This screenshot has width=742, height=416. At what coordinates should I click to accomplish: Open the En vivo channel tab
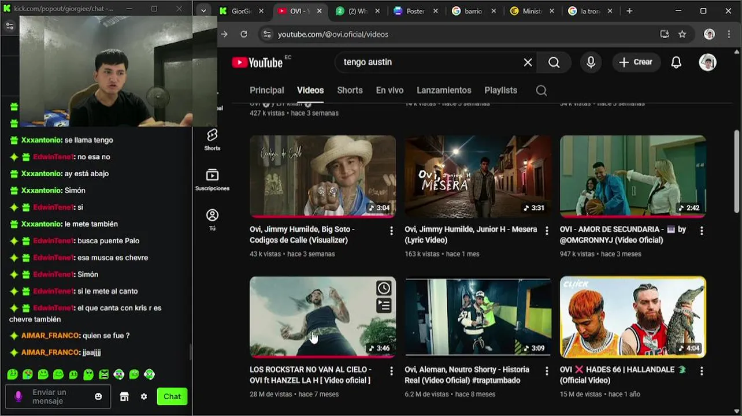[389, 90]
